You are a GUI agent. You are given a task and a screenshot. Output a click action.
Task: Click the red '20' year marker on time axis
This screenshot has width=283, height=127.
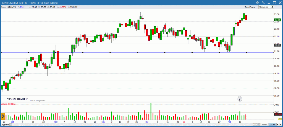pos(184,122)
